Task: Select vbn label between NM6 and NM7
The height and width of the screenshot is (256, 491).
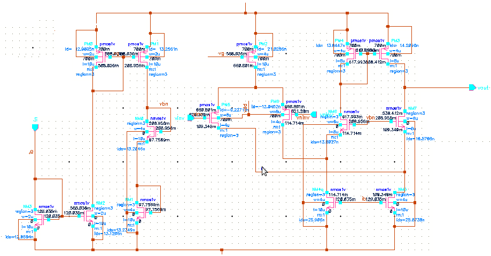Action: pos(370,118)
